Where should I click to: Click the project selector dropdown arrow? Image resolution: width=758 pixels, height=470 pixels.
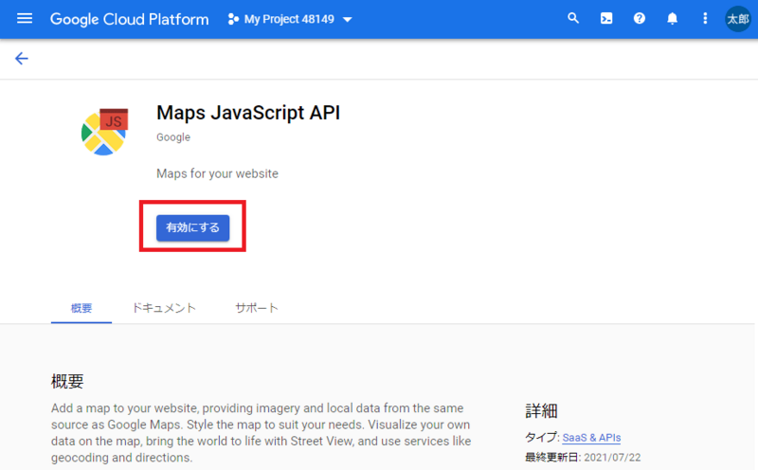(x=347, y=20)
